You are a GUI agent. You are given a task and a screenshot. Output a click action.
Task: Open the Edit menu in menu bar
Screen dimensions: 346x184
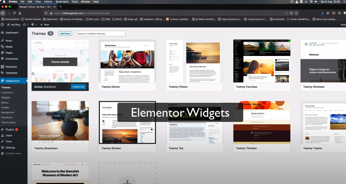(x=30, y=1)
